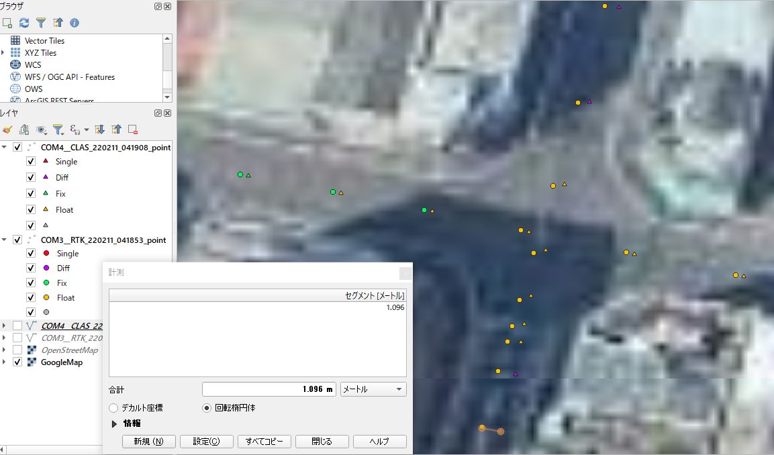Screen dimensions: 774x455
Task: Uncheck the Single symbol under COM4 layer
Action: coord(30,161)
